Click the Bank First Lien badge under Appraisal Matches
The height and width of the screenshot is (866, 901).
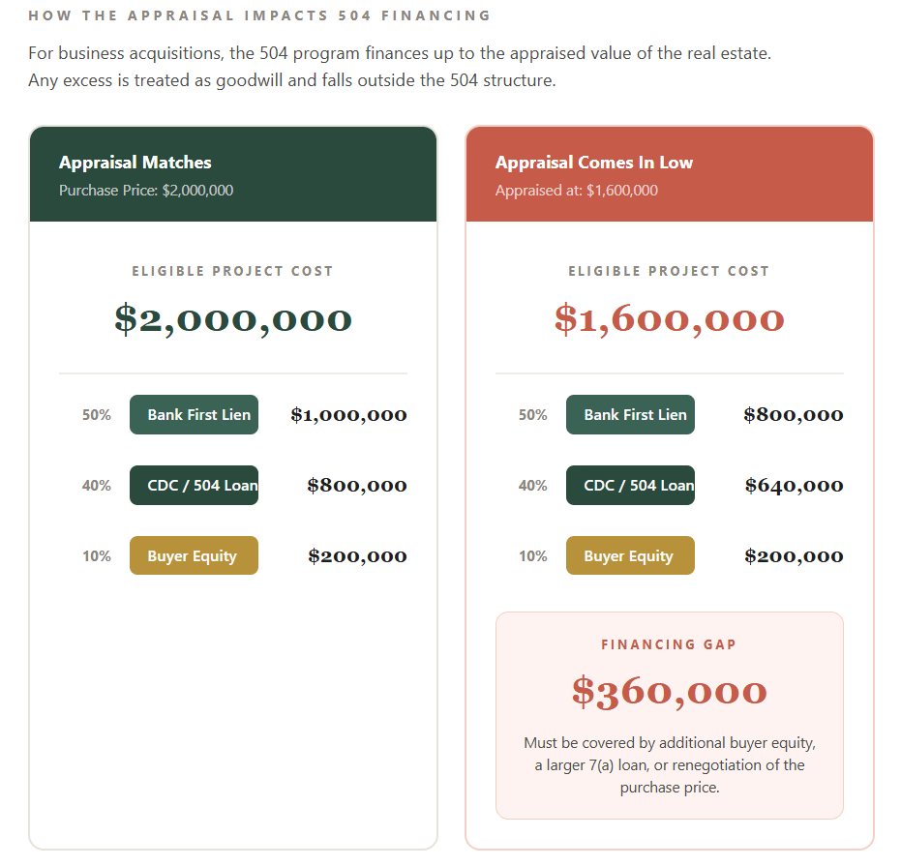click(x=194, y=415)
